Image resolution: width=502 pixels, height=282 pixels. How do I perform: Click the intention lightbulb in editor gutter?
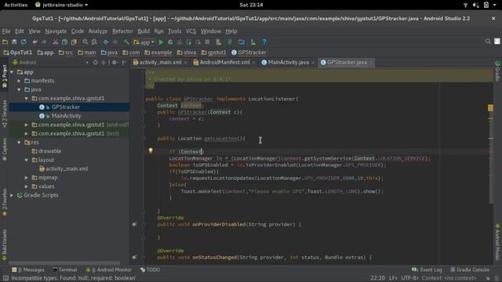(x=151, y=150)
